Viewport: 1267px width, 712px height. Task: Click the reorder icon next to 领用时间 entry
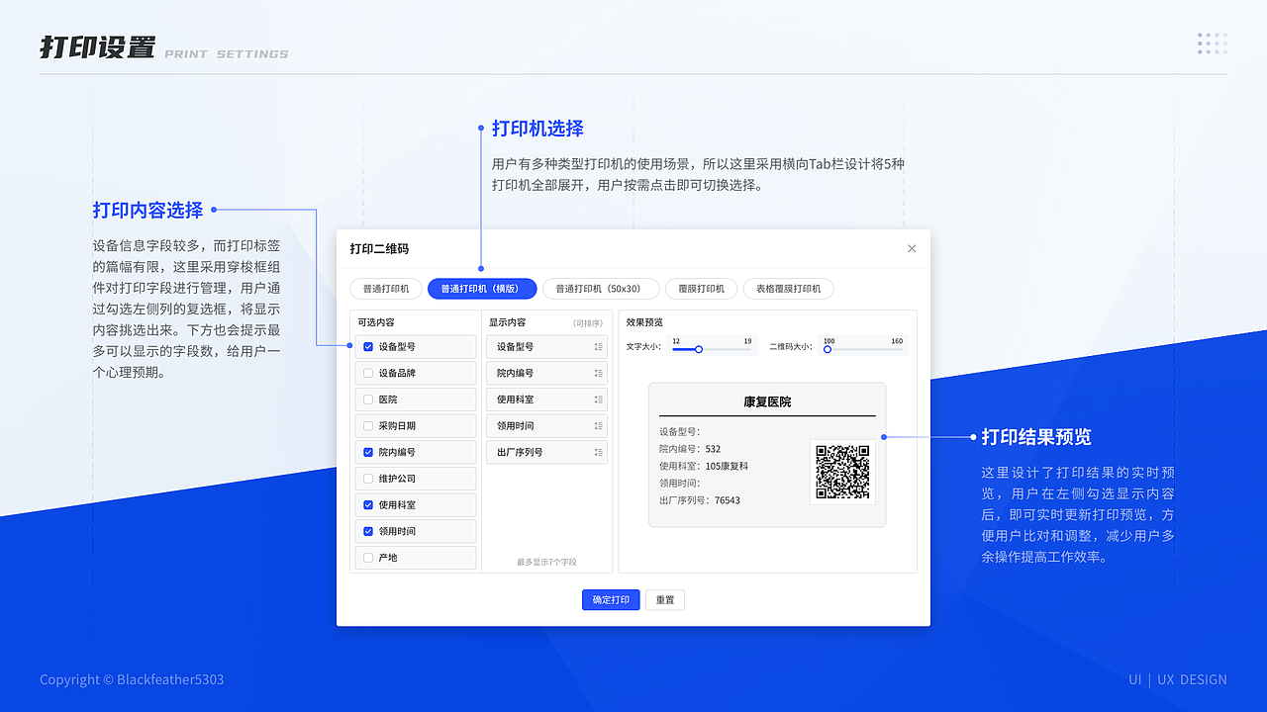pos(599,425)
